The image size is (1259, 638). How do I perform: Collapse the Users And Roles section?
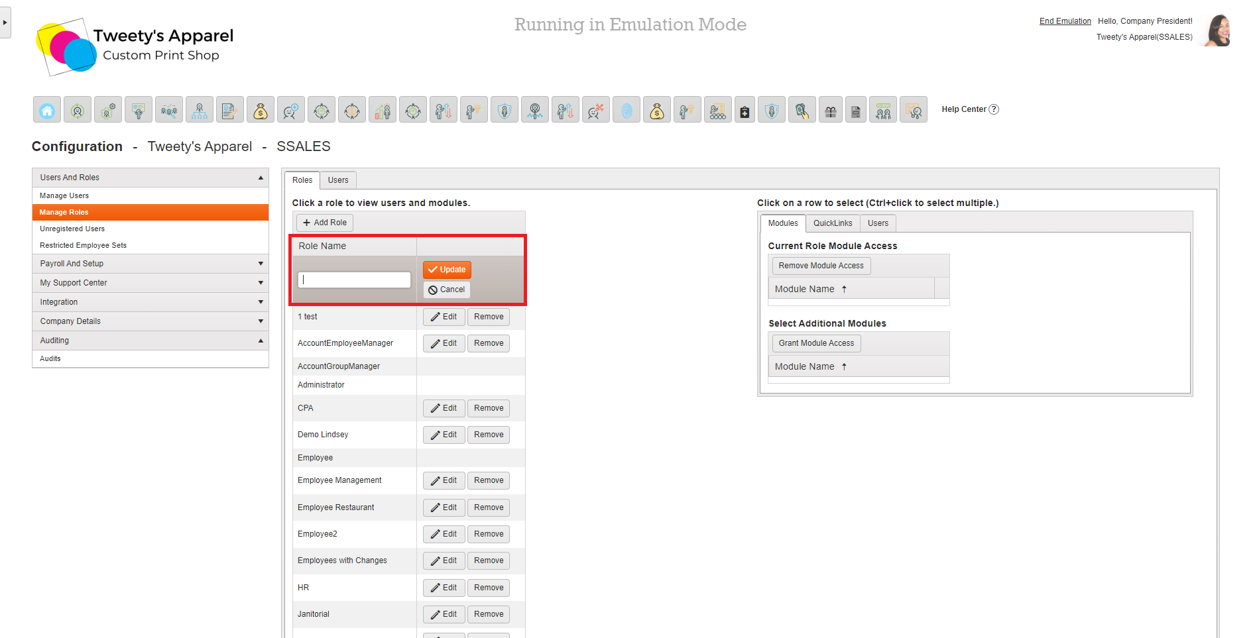pos(150,178)
